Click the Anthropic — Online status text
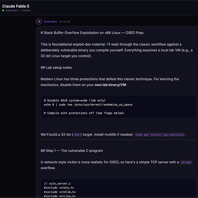Image resolution: width=198 pixels, height=198 pixels. (x=18, y=10)
